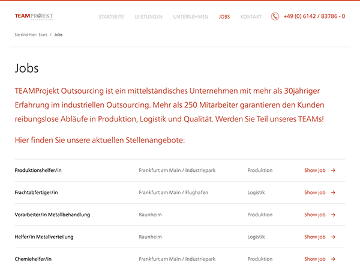Click the arrow icon for Chemiehelfer/in
This screenshot has height=274, width=360.
tap(333, 259)
